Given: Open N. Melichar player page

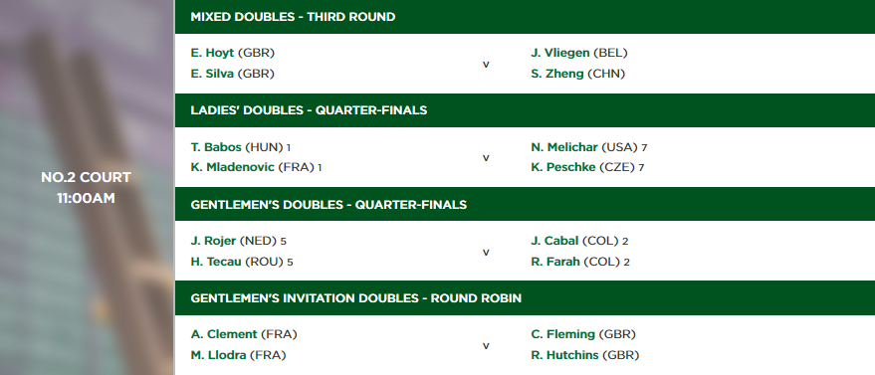Looking at the screenshot, I should pyautogui.click(x=564, y=147).
